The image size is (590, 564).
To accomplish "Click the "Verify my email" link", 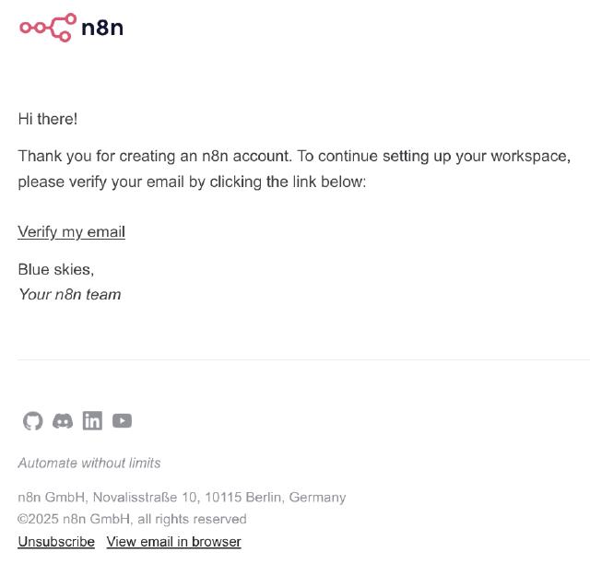I will click(x=71, y=232).
